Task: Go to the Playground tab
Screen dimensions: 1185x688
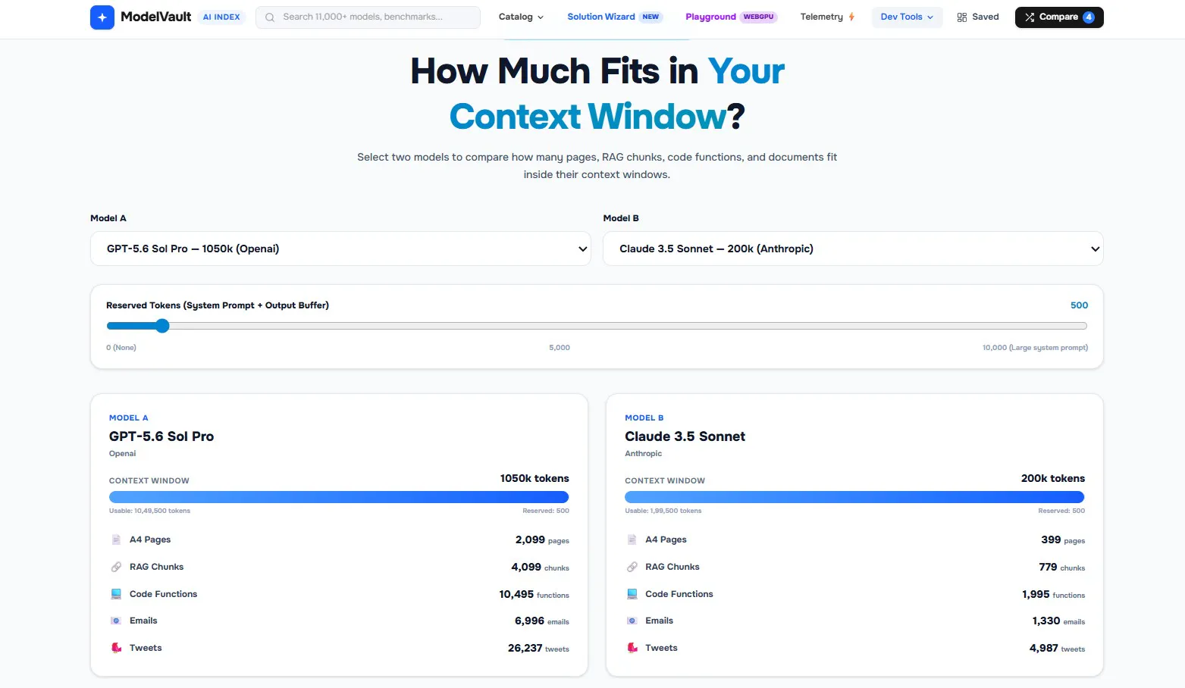Action: [732, 17]
